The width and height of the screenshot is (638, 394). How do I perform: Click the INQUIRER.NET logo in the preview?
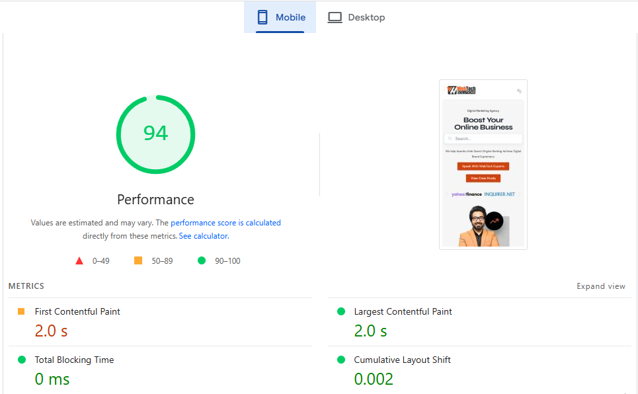[499, 194]
